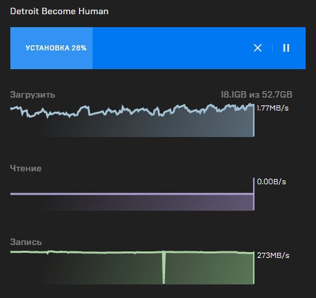Click the Загрузить label

tap(32, 95)
